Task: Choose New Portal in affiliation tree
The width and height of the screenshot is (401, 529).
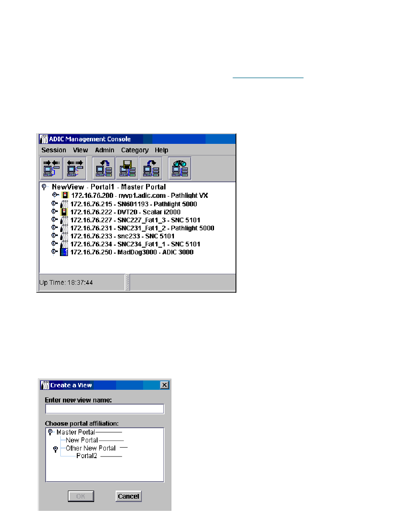Action: 82,440
